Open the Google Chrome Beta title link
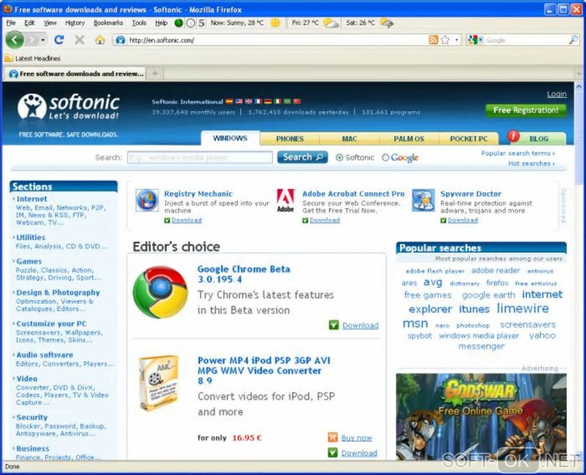 [244, 274]
